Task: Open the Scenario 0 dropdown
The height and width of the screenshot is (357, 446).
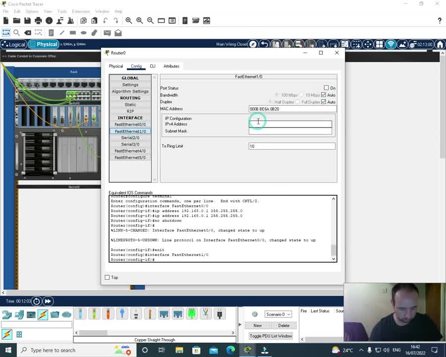Action: [x=278, y=314]
